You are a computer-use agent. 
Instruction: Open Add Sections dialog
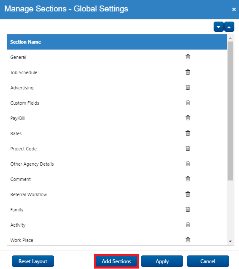coord(116,261)
